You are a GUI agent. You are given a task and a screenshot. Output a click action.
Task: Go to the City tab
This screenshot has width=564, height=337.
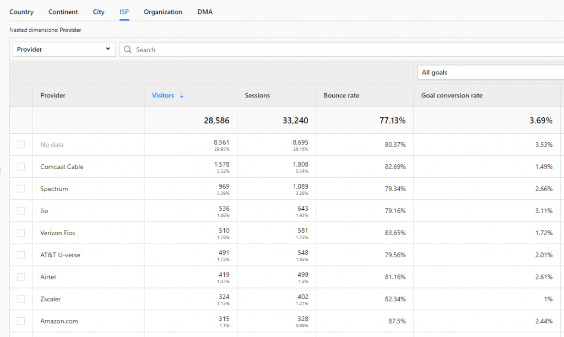click(x=99, y=12)
